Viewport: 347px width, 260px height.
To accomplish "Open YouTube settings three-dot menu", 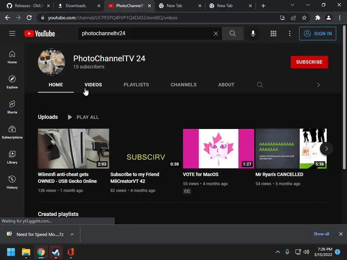I will tap(290, 34).
